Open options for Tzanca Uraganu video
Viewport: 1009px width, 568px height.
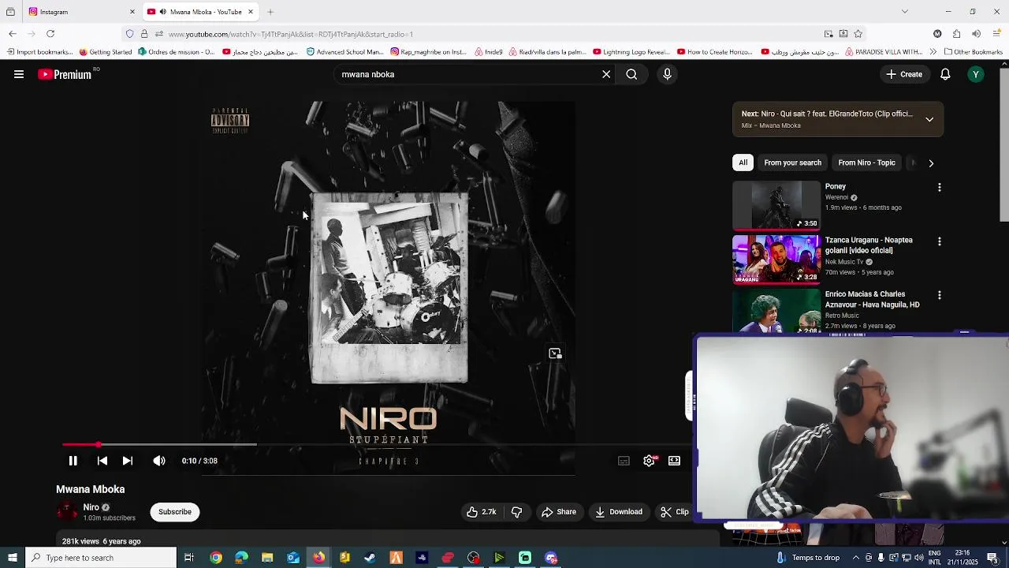tap(939, 241)
